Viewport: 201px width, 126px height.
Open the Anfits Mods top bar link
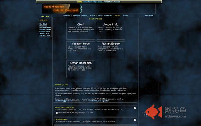(x=108, y=2)
